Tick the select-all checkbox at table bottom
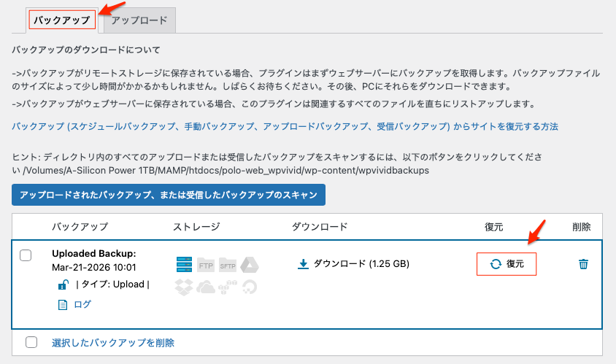Screen dimensions: 616x364 (x=31, y=342)
